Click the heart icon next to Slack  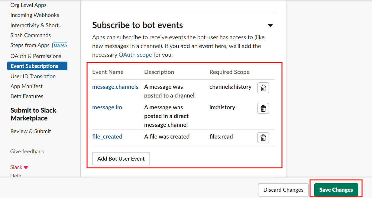pyautogui.click(x=26, y=167)
